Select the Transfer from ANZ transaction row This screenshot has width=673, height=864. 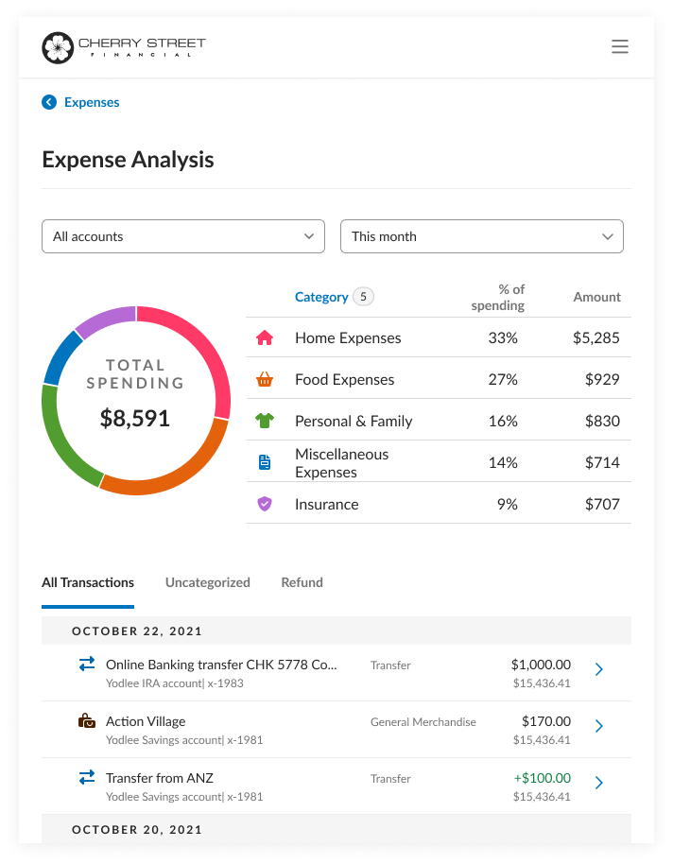(284, 783)
